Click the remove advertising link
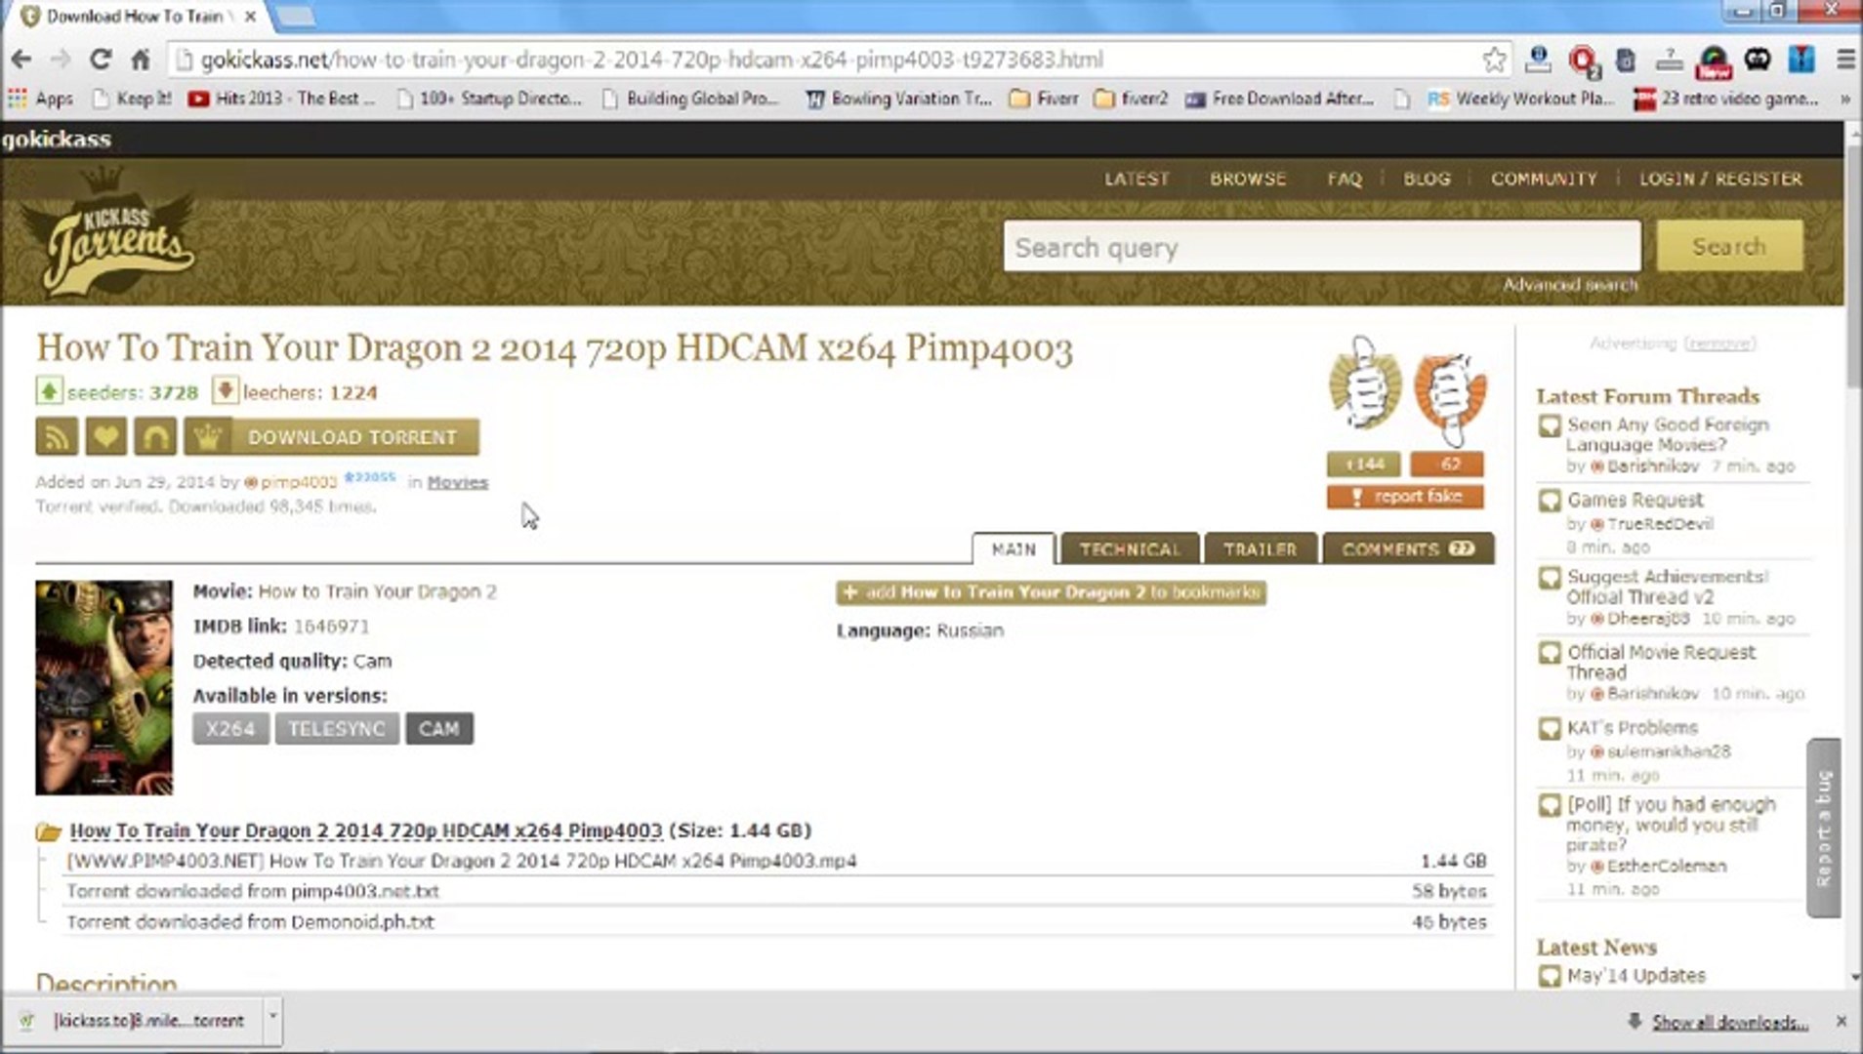 1720,344
